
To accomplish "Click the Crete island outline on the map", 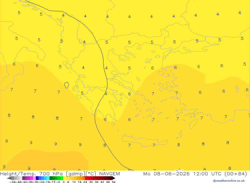I will [x=144, y=141].
